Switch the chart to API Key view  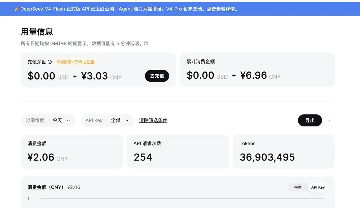[318, 187]
